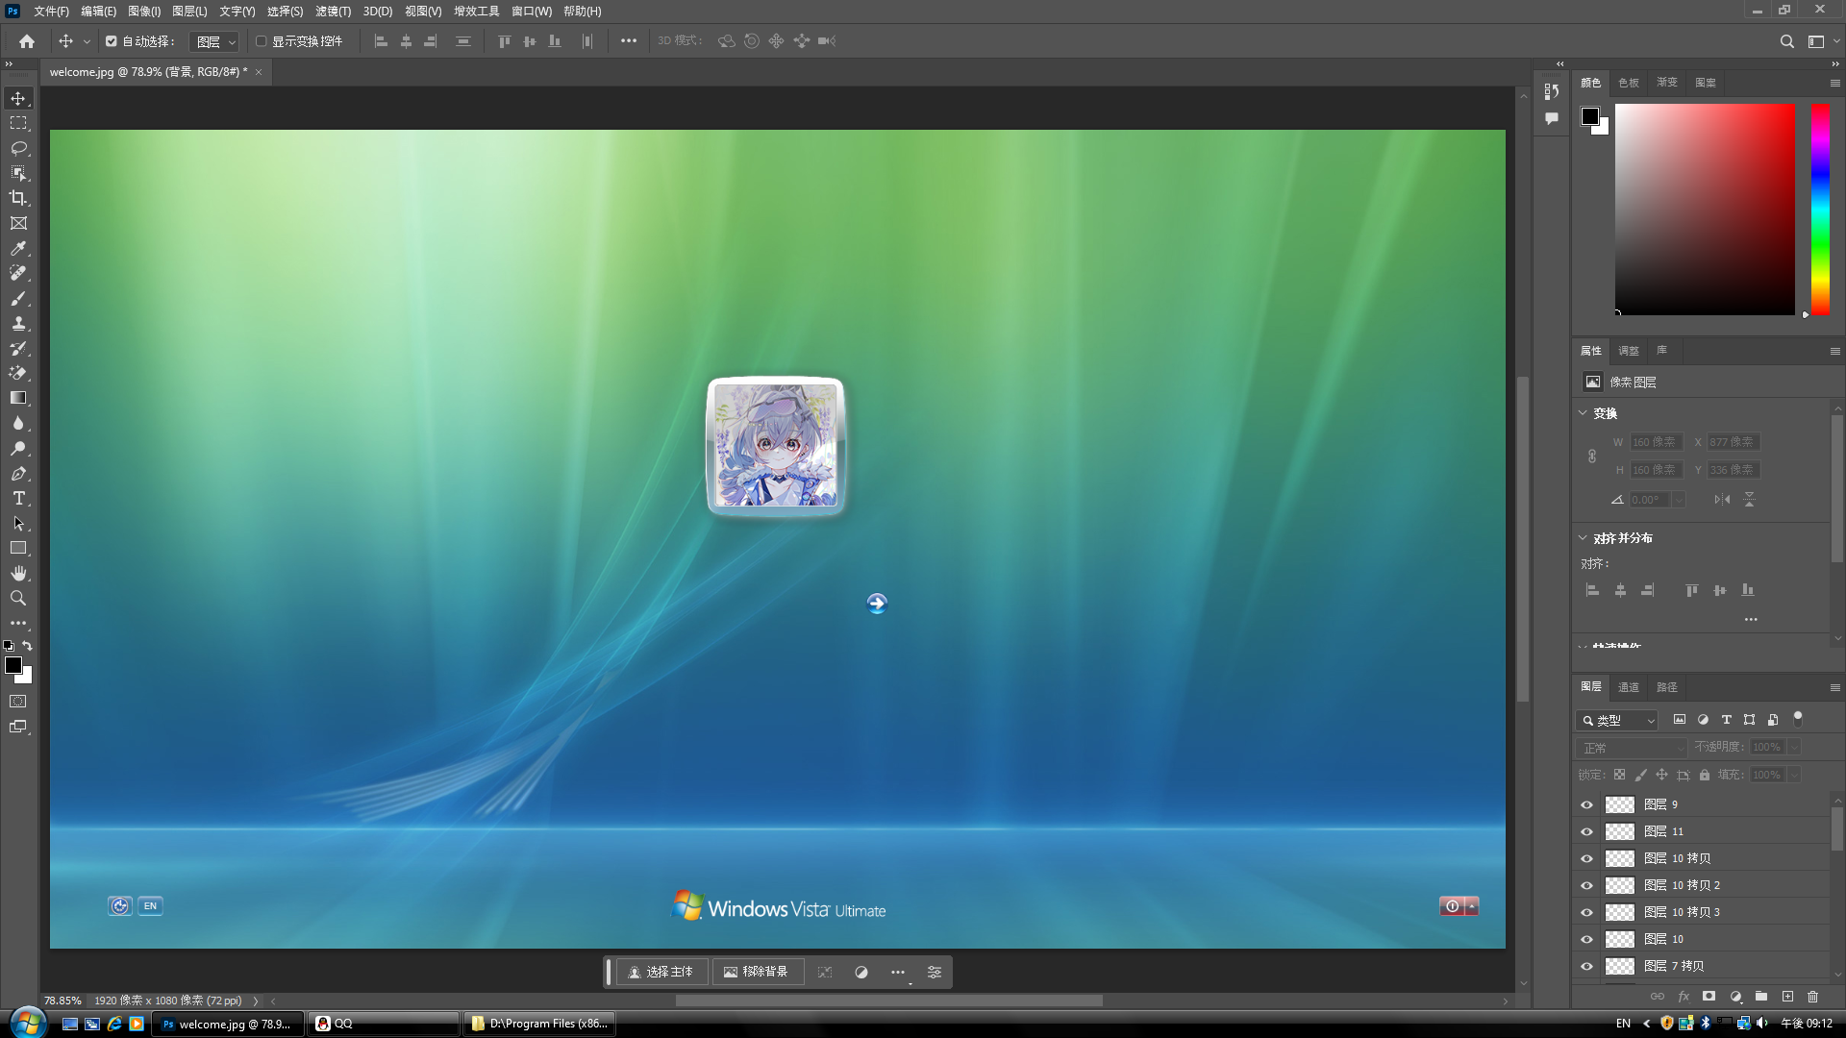Screen dimensions: 1846x1038
Task: Click the create new layer icon
Action: (1787, 997)
